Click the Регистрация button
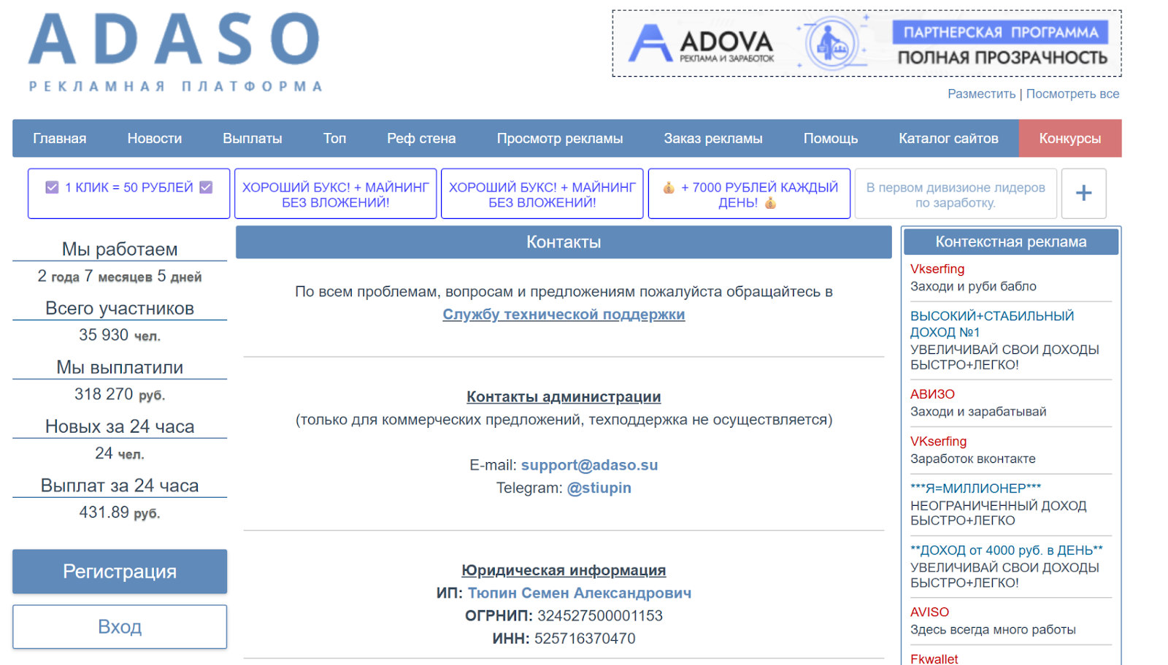 pyautogui.click(x=120, y=572)
